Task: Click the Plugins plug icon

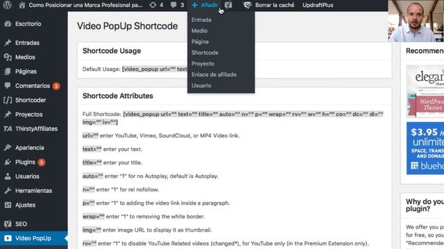Action: point(8,162)
